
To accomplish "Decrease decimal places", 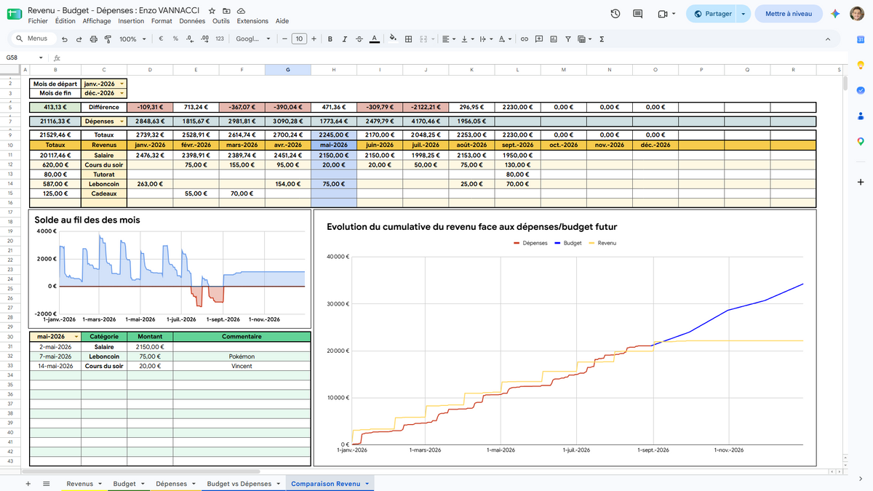I will [x=190, y=39].
